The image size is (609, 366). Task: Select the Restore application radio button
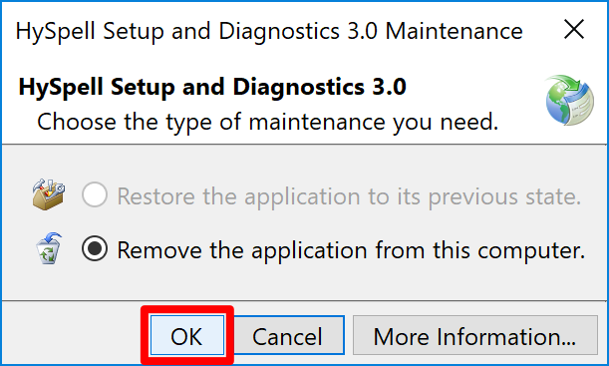95,194
